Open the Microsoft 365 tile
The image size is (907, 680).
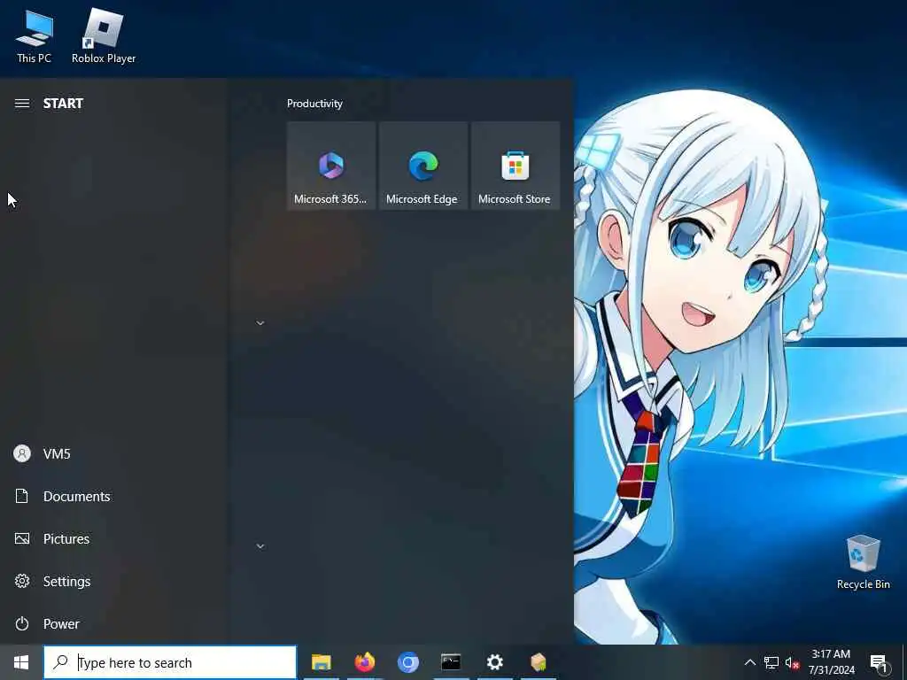point(331,166)
